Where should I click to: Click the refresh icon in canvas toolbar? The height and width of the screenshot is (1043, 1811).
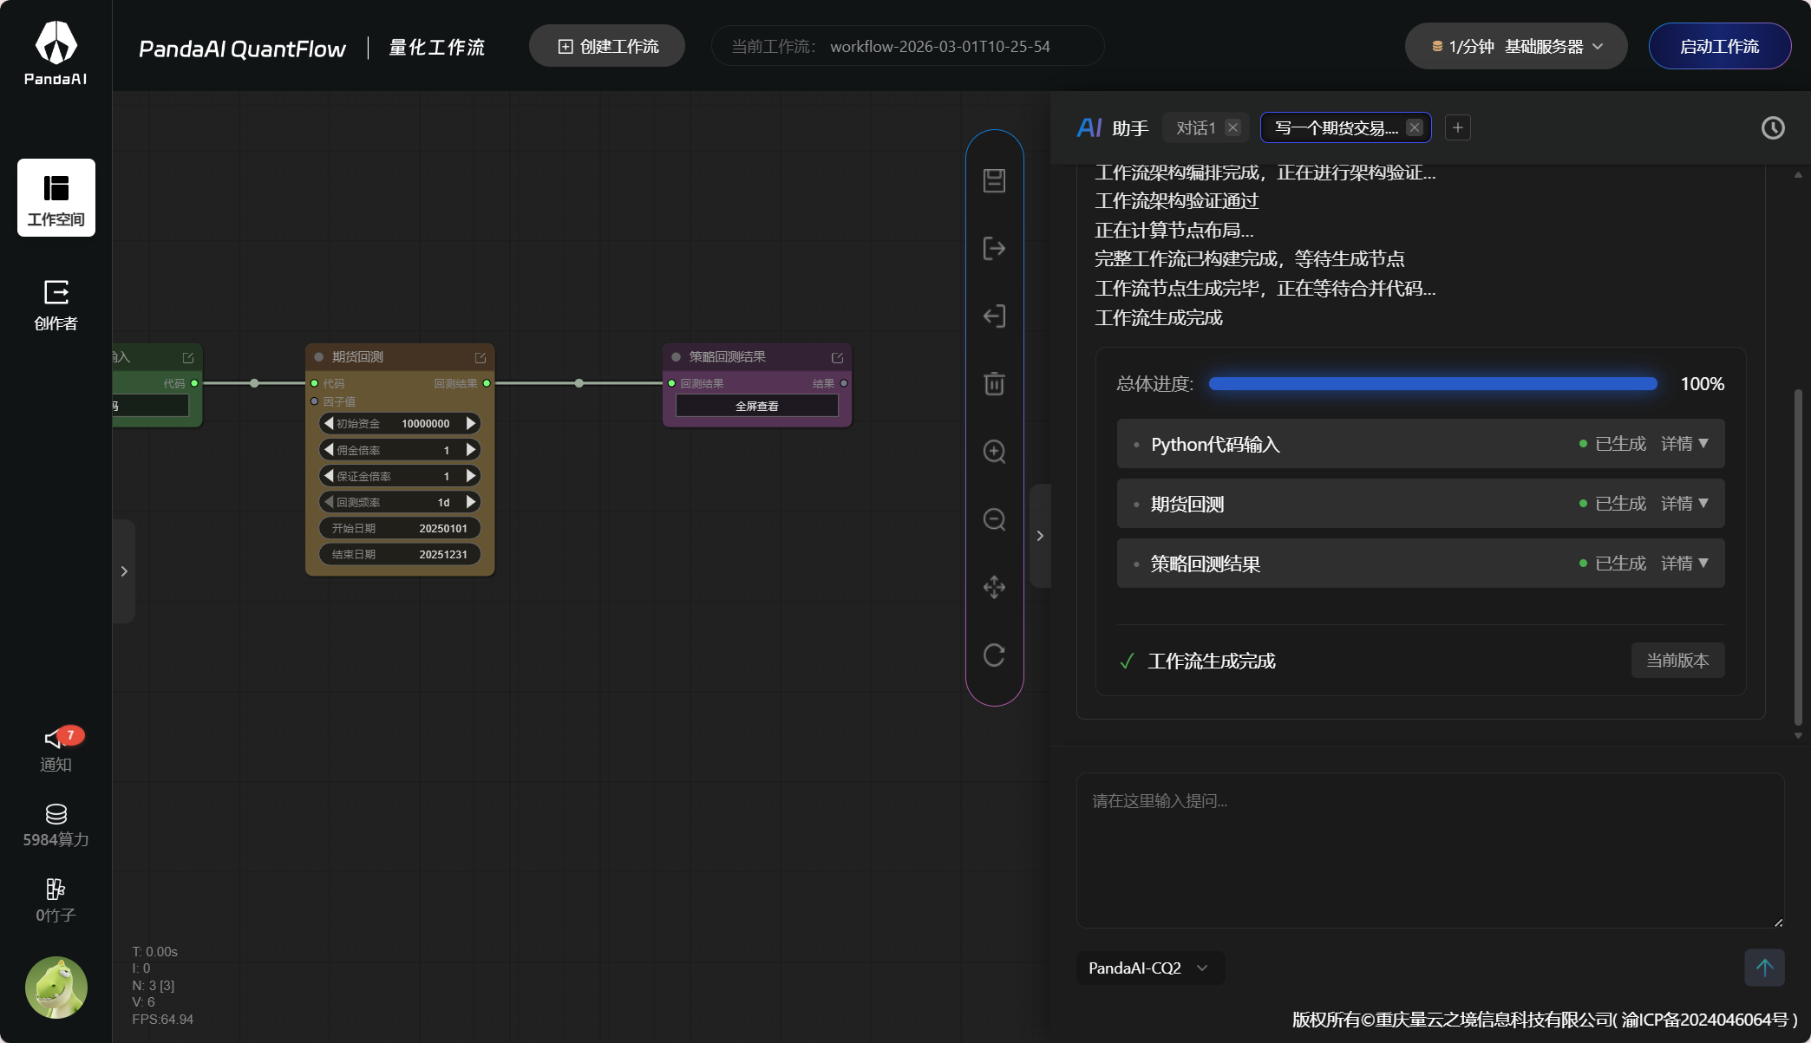[994, 655]
